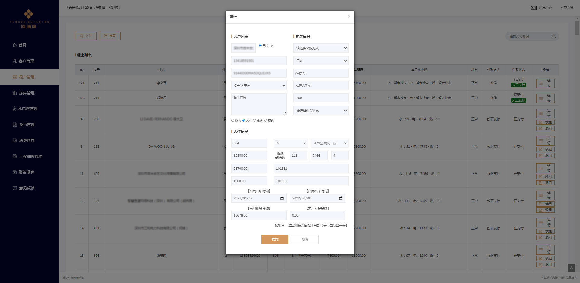Image resolution: width=580 pixels, height=283 pixels.
Task: Click the 首页 home icon in sidebar
Action: click(14, 45)
